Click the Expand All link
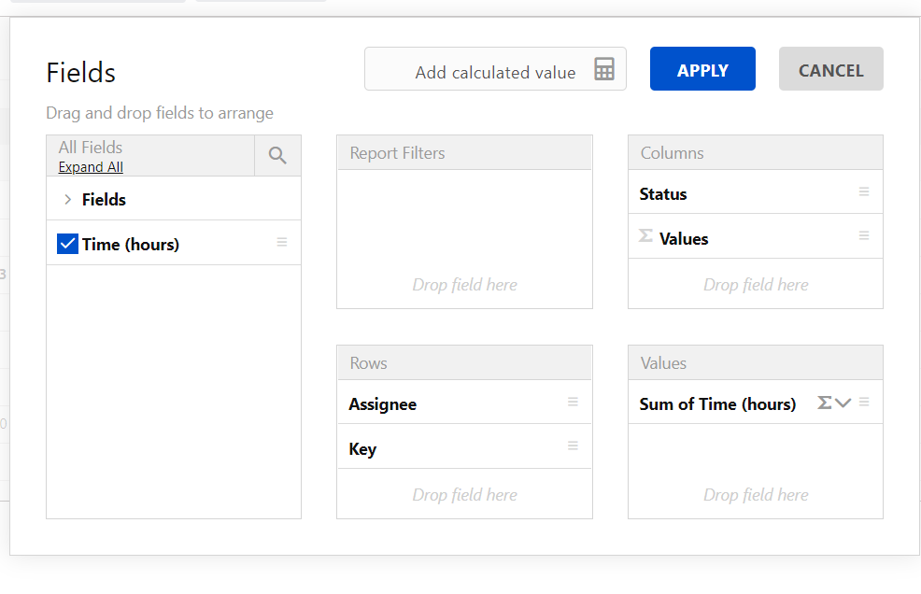This screenshot has height=594, width=921. tap(91, 167)
